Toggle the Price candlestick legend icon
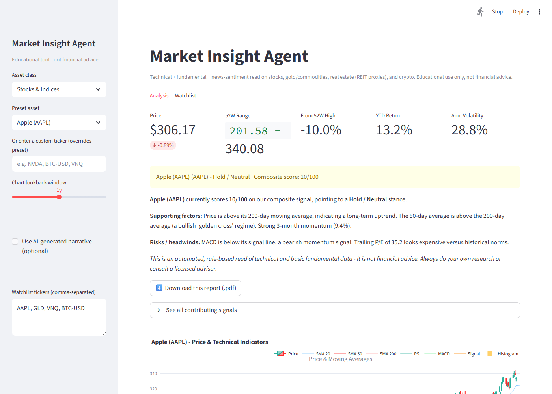This screenshot has width=552, height=394. click(280, 354)
